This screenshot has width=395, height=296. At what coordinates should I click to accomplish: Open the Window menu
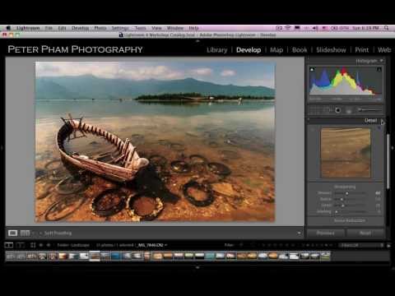click(x=175, y=28)
